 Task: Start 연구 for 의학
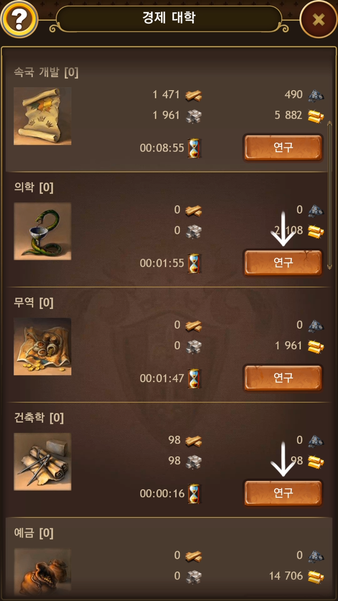click(283, 262)
